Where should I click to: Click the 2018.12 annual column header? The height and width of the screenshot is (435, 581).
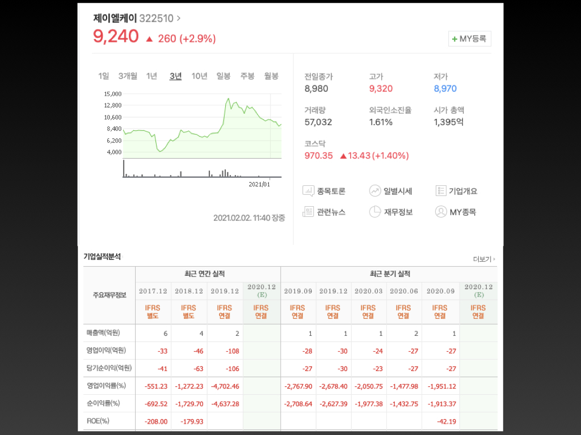click(189, 291)
